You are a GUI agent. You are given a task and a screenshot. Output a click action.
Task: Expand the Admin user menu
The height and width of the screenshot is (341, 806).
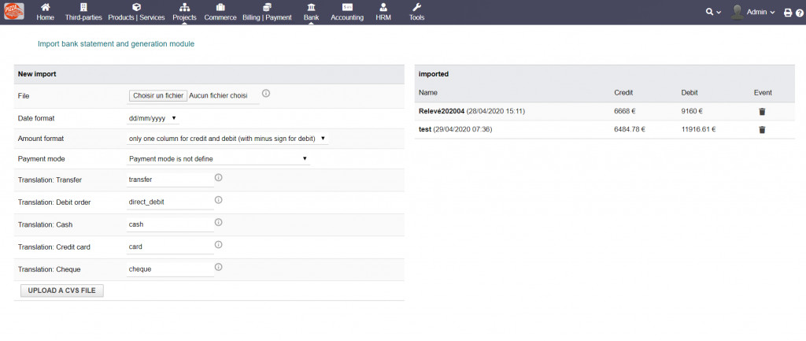[760, 12]
